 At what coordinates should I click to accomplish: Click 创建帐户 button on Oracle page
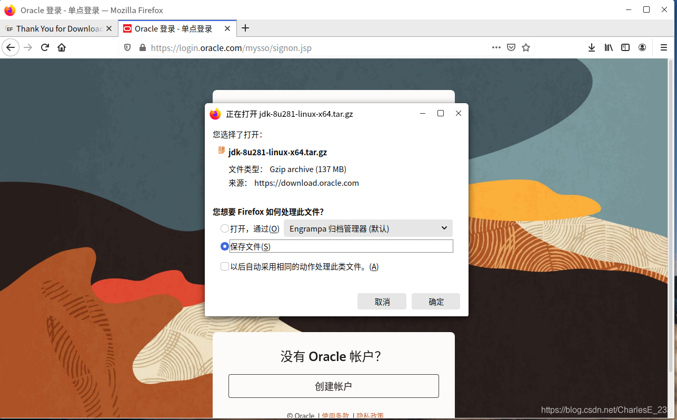333,386
